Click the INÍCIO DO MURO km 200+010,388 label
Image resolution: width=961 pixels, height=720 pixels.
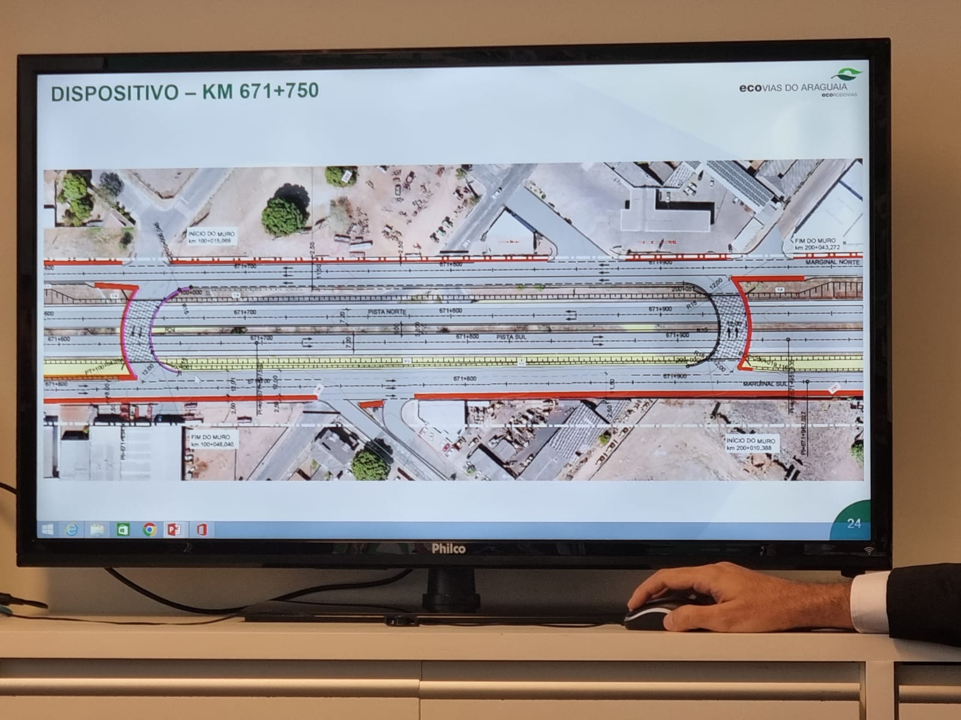click(x=751, y=444)
